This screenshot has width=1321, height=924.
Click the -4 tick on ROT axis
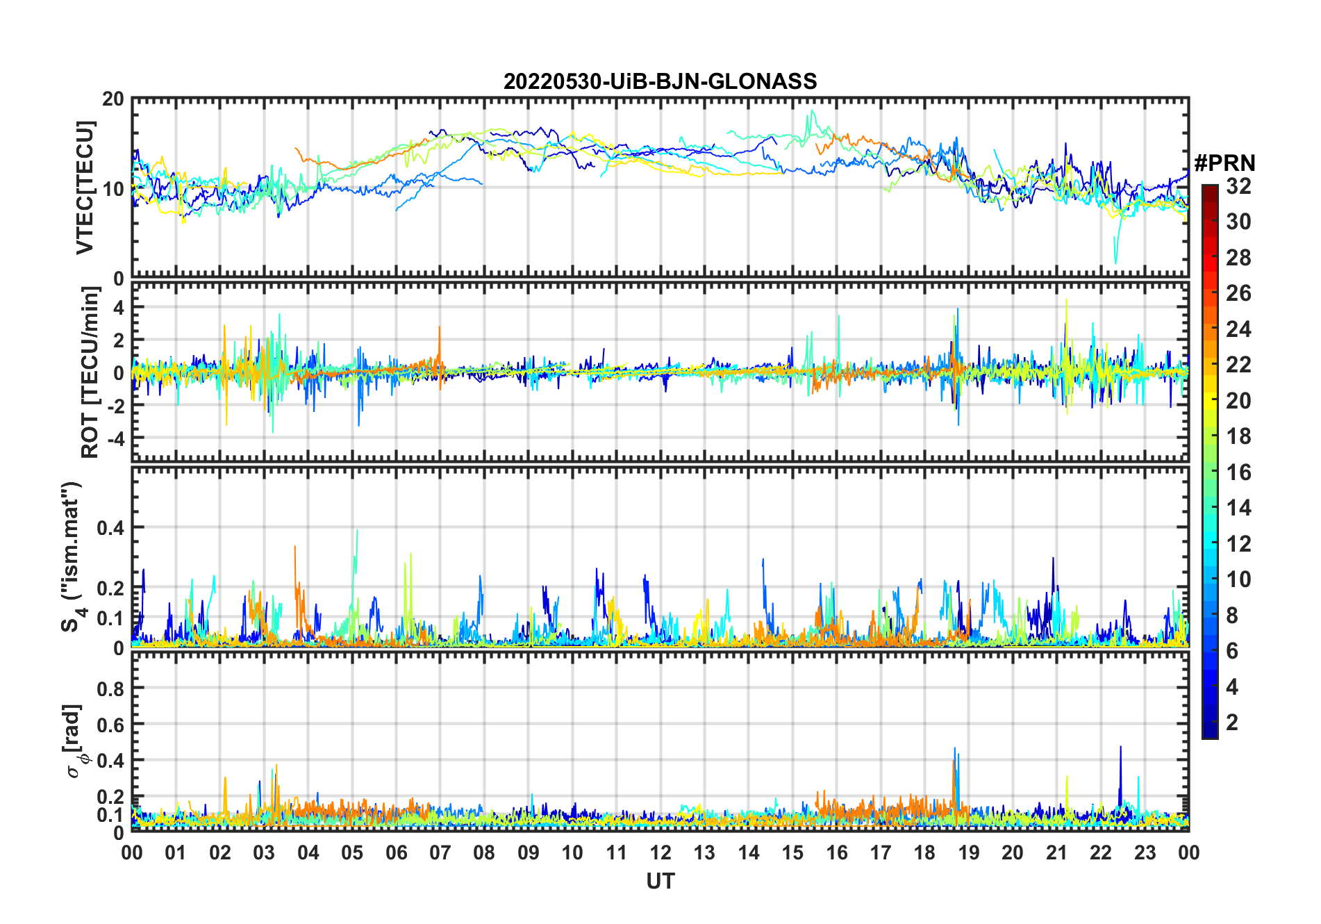tap(113, 438)
